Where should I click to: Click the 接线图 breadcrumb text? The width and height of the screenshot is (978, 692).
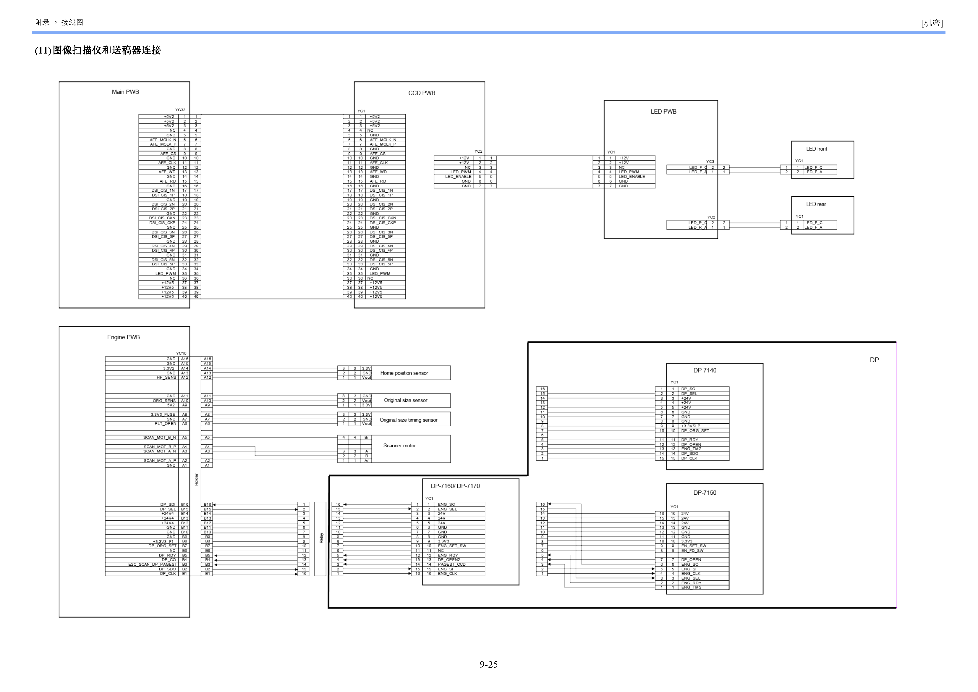point(72,22)
